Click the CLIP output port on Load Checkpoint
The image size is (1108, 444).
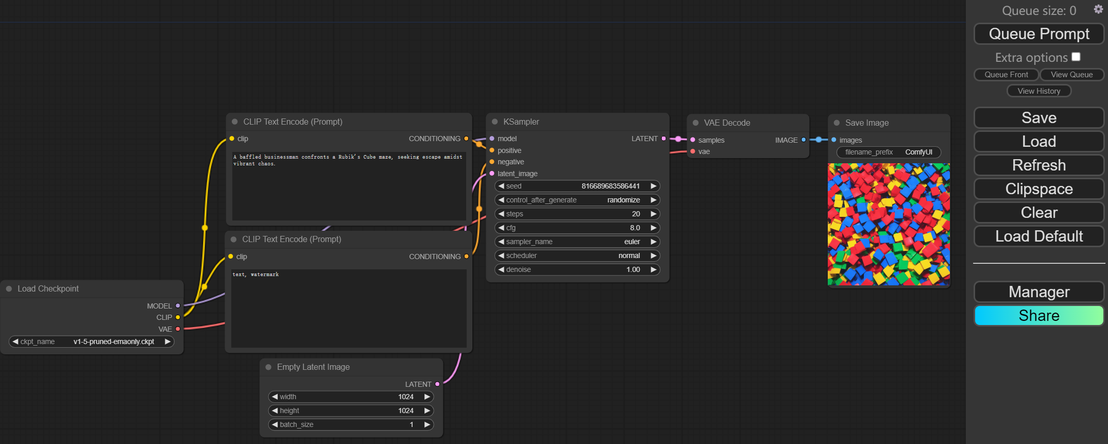point(178,317)
